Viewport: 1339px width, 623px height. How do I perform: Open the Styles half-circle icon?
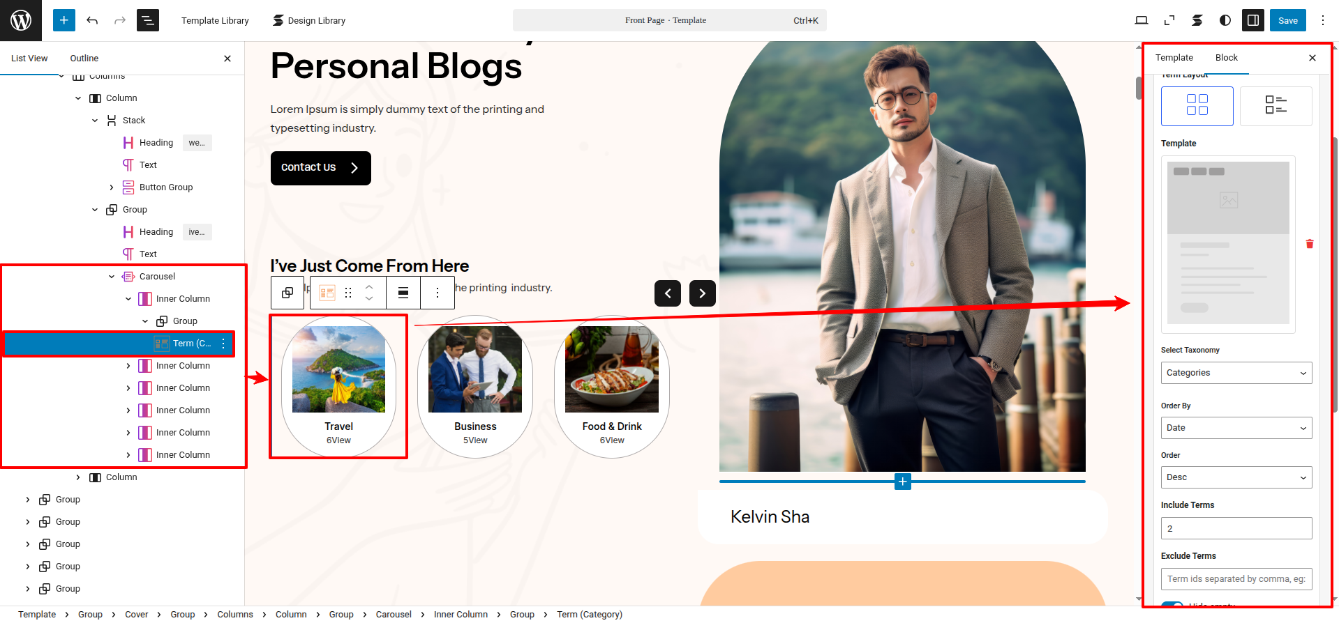coord(1225,20)
